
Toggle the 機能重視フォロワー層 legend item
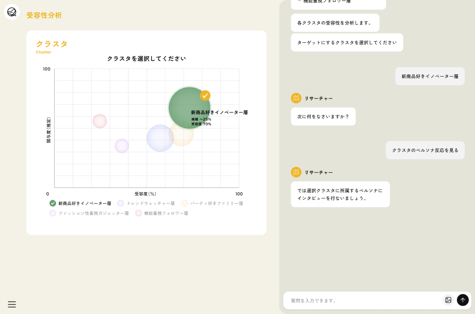click(139, 213)
